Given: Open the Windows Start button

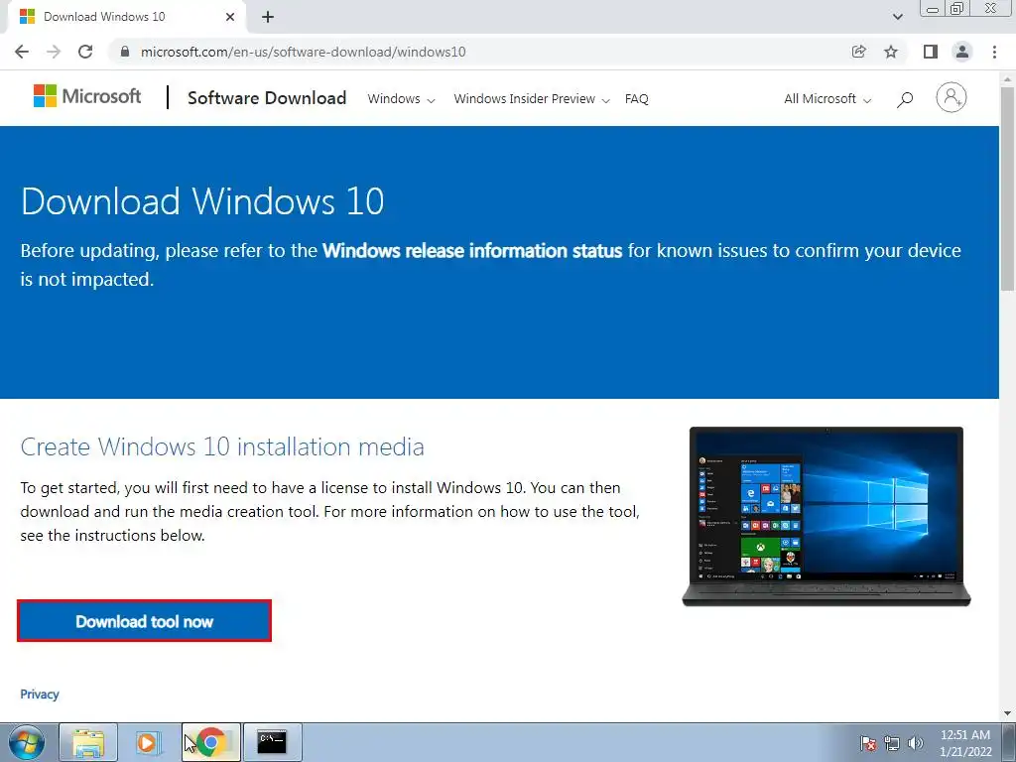Looking at the screenshot, I should click(x=27, y=742).
